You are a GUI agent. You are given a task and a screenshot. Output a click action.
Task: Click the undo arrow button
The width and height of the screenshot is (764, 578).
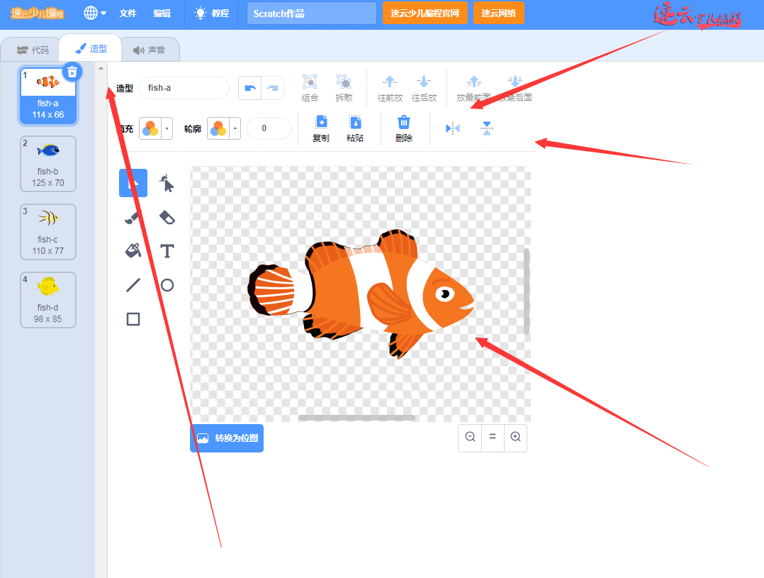pos(249,88)
